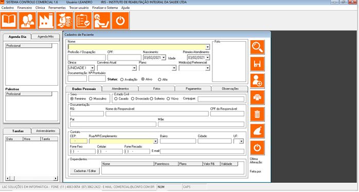Open the Convênio Atual dropdown

coord(134,68)
